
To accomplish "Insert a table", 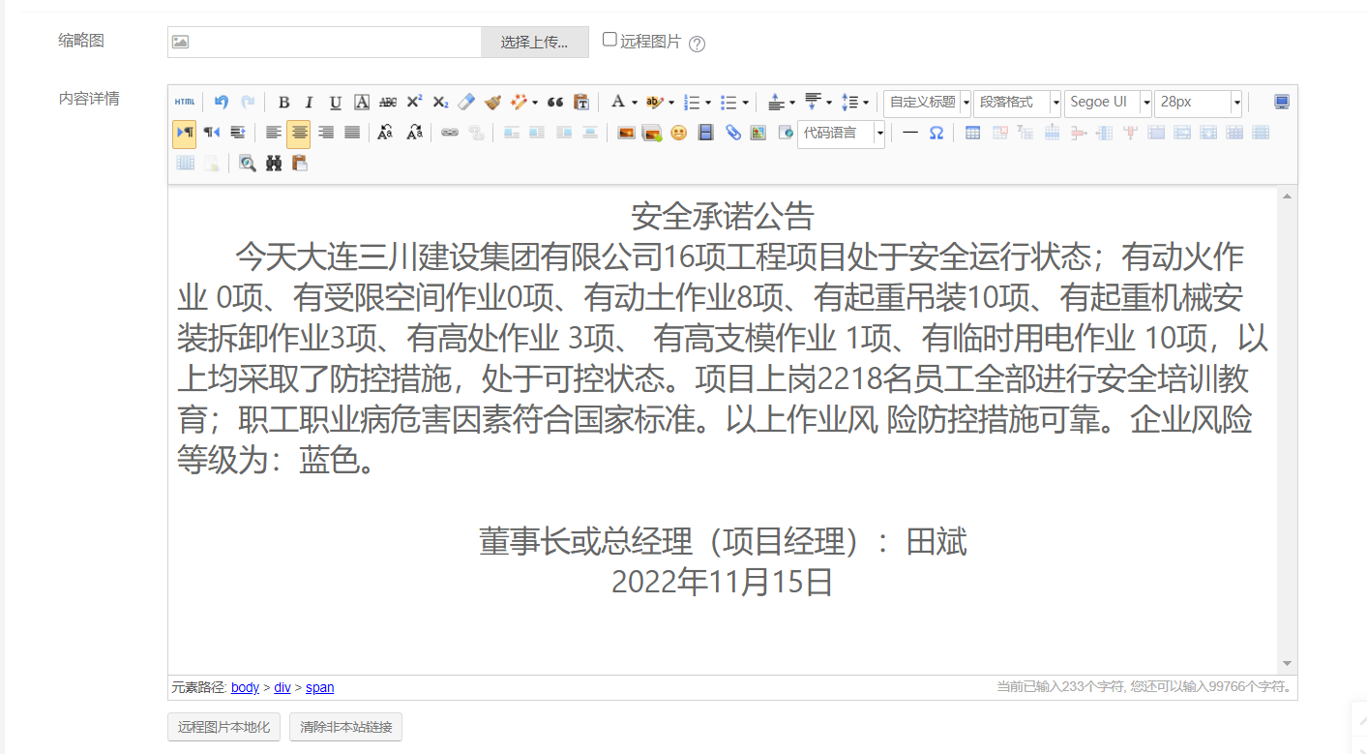I will tap(973, 133).
